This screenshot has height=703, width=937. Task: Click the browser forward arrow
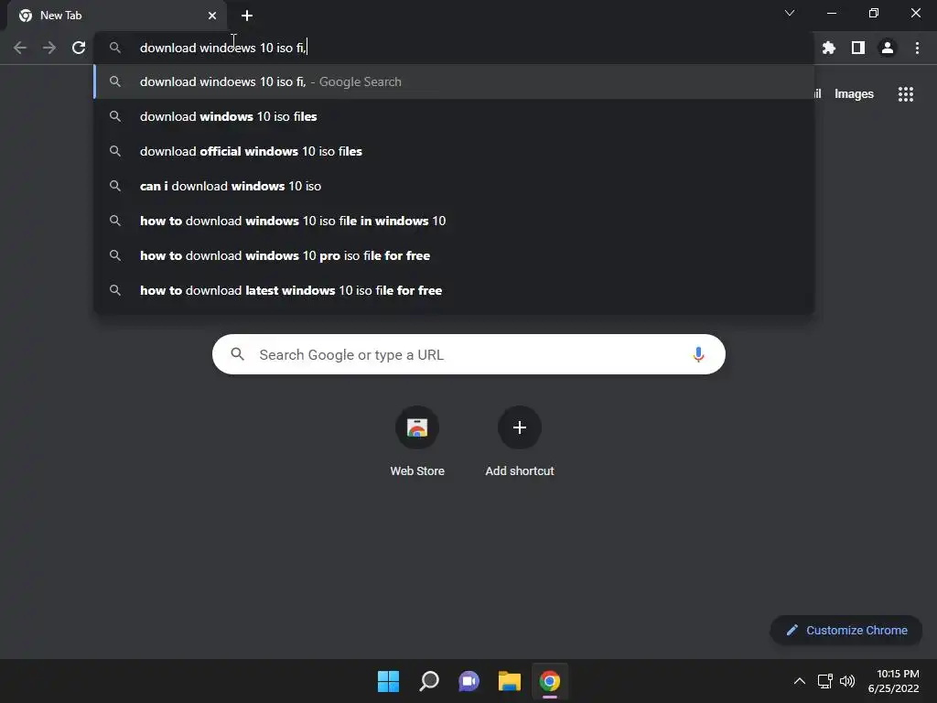(x=49, y=48)
